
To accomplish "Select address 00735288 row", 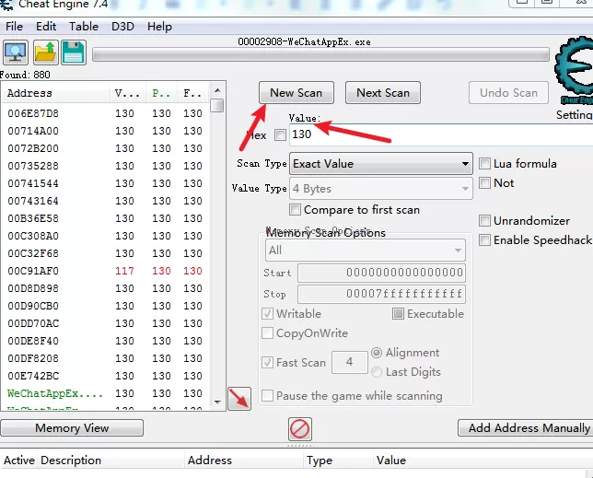I will [106, 166].
